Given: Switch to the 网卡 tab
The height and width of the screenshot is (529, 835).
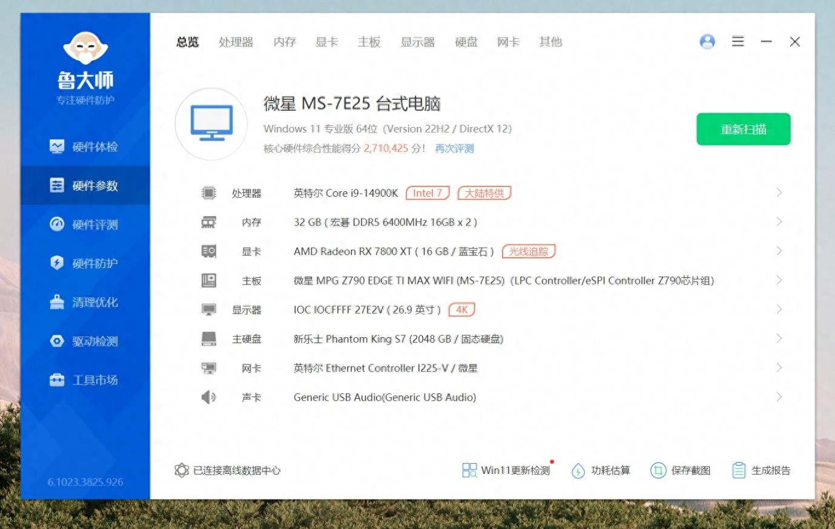Looking at the screenshot, I should click(x=509, y=42).
